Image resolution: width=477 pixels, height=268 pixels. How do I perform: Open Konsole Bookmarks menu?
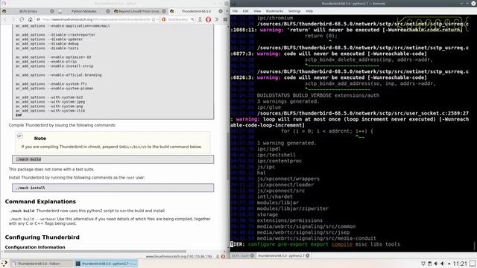pyautogui.click(x=275, y=11)
